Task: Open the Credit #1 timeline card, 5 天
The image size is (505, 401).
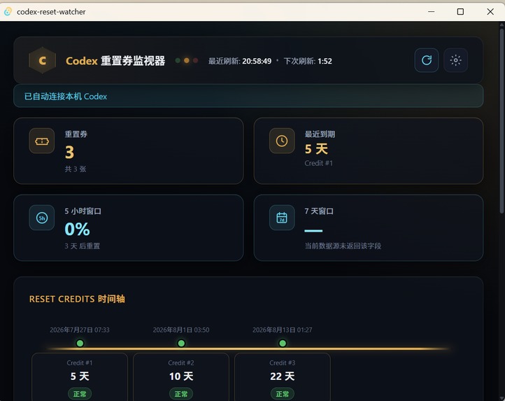Action: 80,377
